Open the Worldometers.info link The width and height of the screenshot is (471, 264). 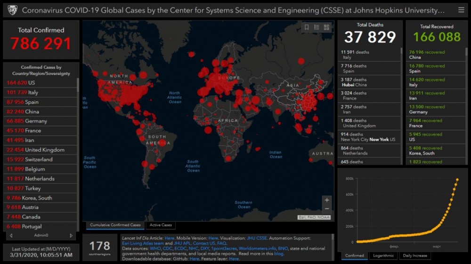tap(258, 248)
